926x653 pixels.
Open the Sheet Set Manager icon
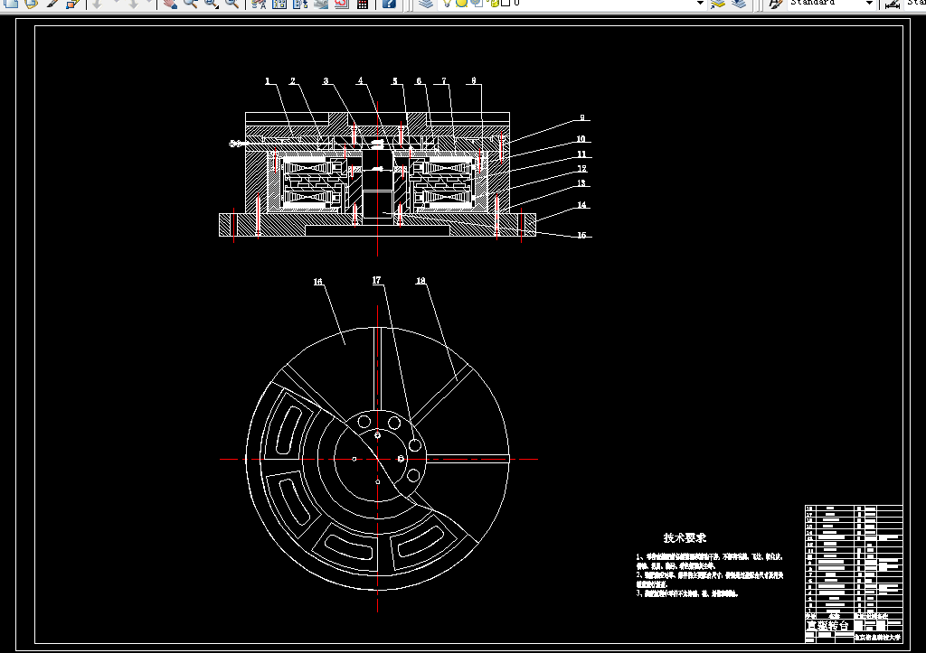(x=321, y=4)
